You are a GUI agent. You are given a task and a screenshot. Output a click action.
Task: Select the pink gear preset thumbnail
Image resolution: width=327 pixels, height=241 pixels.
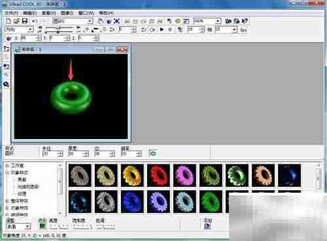184,176
